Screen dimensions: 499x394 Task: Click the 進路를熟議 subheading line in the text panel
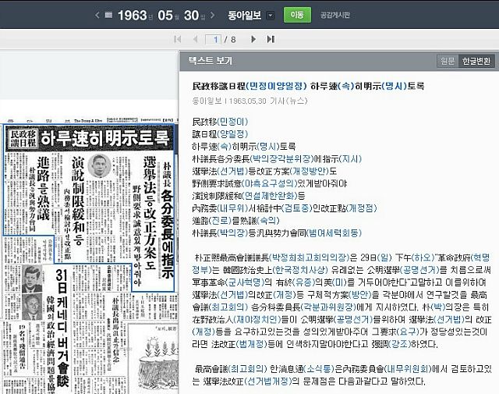click(x=235, y=221)
